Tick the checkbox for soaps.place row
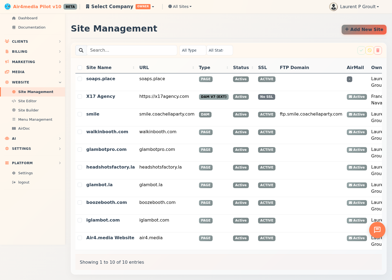Viewport: 392px width, 280px height. 80,79
